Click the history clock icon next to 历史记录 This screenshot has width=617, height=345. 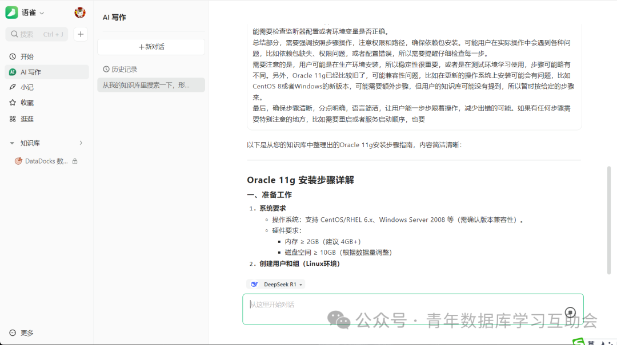[x=106, y=69]
